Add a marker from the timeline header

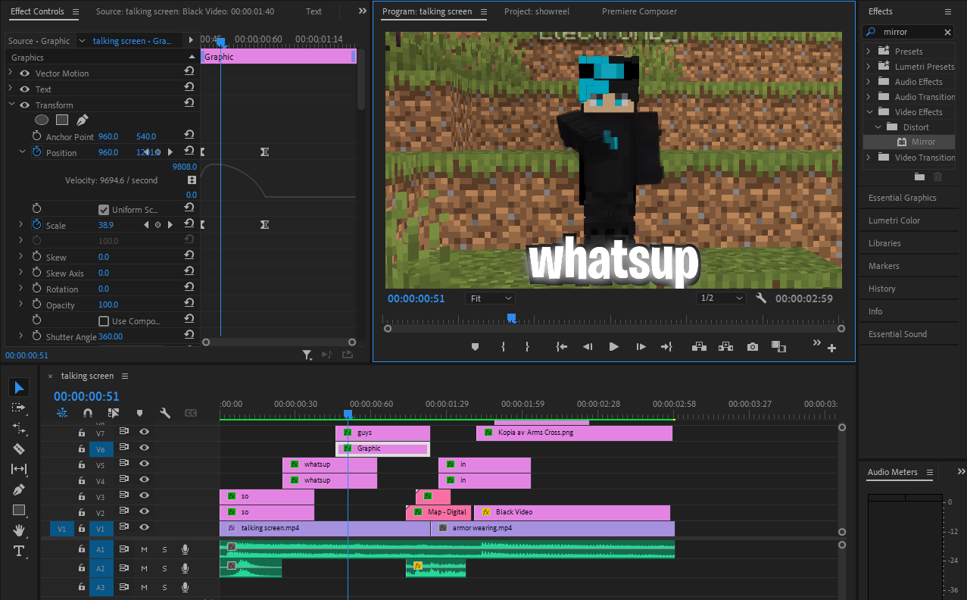139,413
